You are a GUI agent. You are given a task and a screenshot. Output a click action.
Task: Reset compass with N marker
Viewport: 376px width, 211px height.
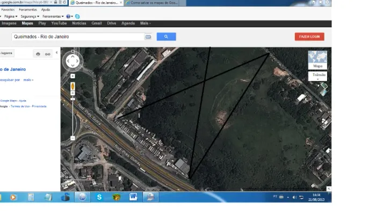click(73, 51)
